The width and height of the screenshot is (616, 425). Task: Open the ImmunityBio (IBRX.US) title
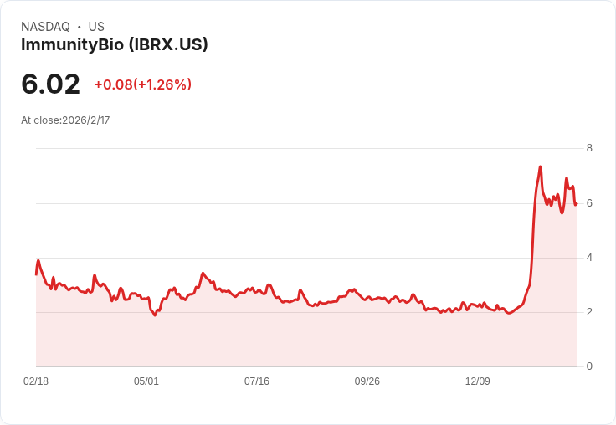114,44
